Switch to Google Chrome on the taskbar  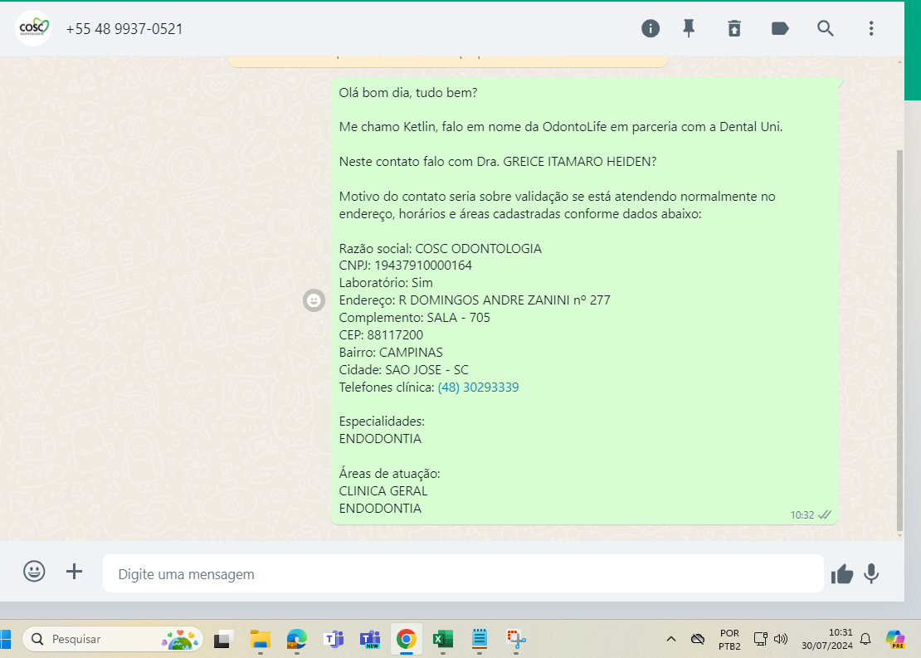coord(407,639)
